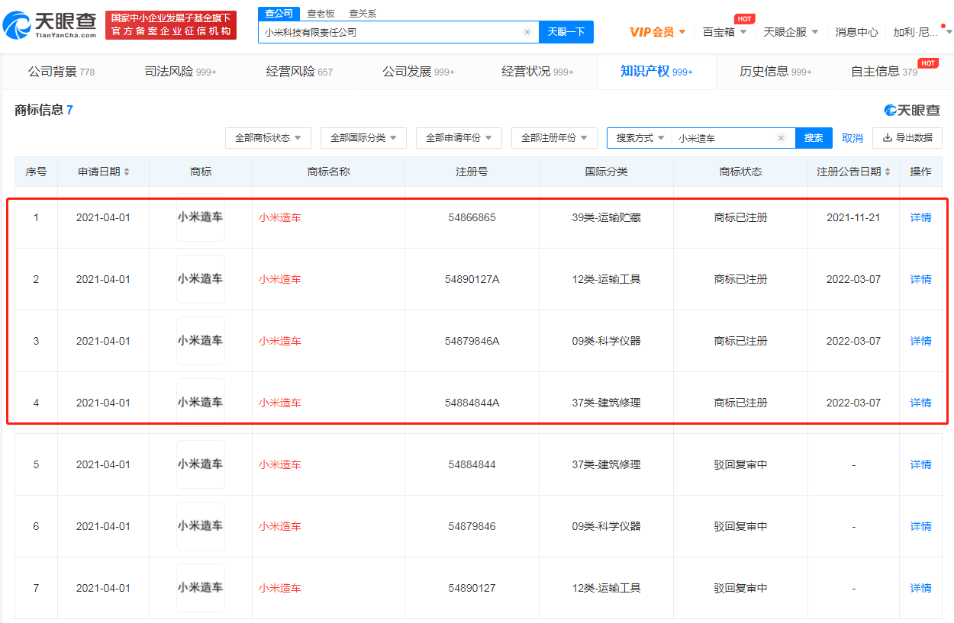Open 搜索方式 dropdown
954x623 pixels.
(x=640, y=138)
